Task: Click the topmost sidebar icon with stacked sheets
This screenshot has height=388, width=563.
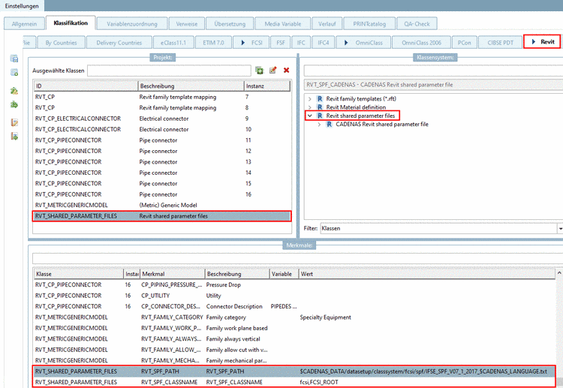Action: click(14, 59)
